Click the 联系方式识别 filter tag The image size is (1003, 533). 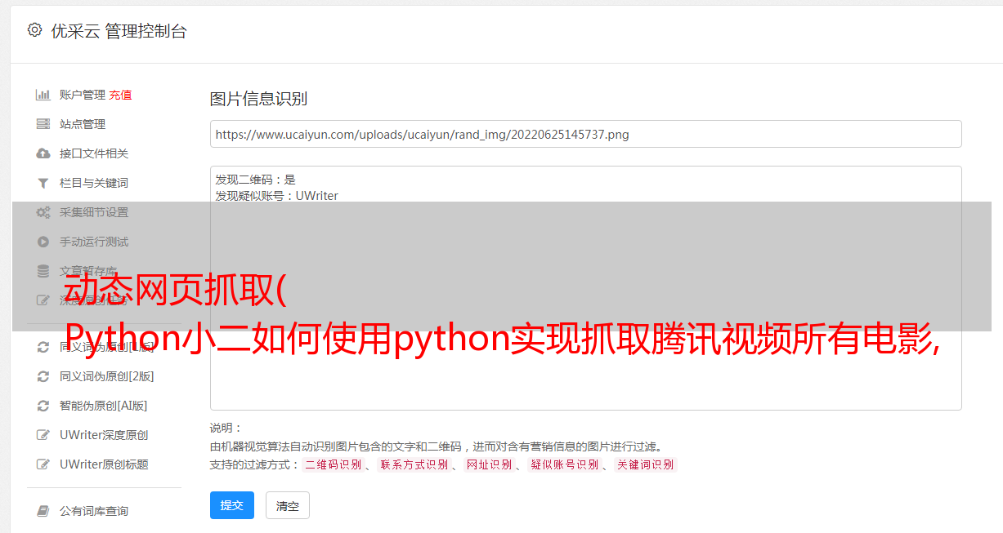[414, 464]
